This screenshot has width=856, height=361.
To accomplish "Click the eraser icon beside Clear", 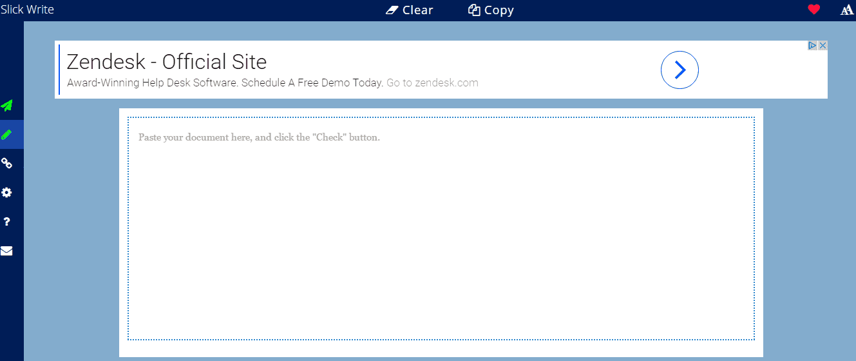I will 392,10.
